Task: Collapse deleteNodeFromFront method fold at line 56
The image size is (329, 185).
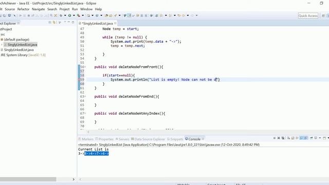Action: pyautogui.click(x=85, y=67)
